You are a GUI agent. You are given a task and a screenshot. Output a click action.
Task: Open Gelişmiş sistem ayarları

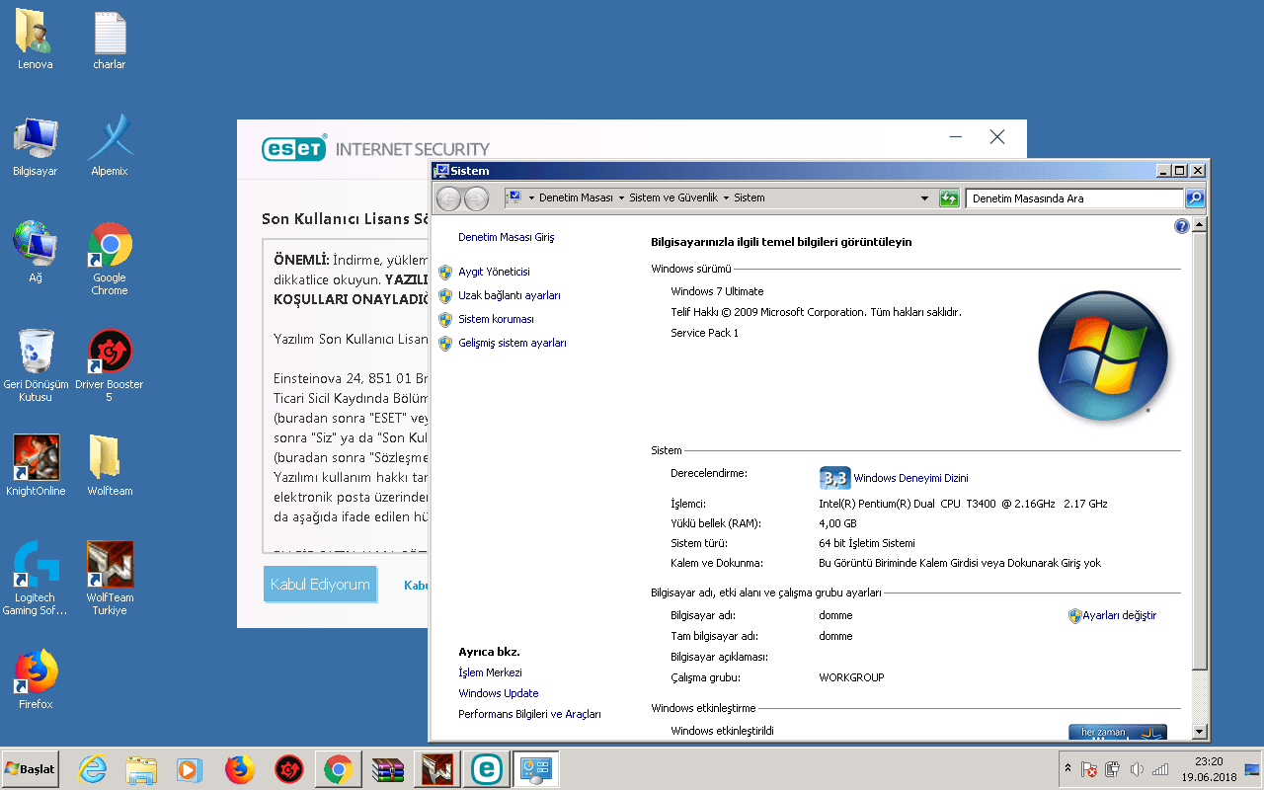pos(513,343)
